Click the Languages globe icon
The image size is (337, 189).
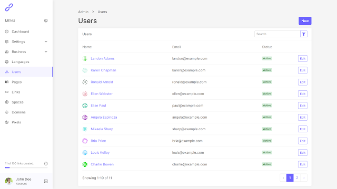7,62
